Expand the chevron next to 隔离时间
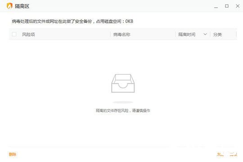The height and width of the screenshot is (162, 243). (x=205, y=34)
